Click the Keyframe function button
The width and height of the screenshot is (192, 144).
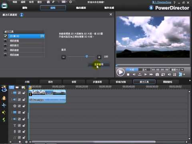click(x=168, y=82)
